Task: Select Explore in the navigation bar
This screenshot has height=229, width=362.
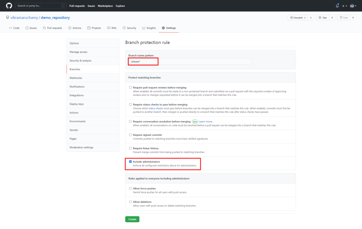Action: [x=120, y=6]
